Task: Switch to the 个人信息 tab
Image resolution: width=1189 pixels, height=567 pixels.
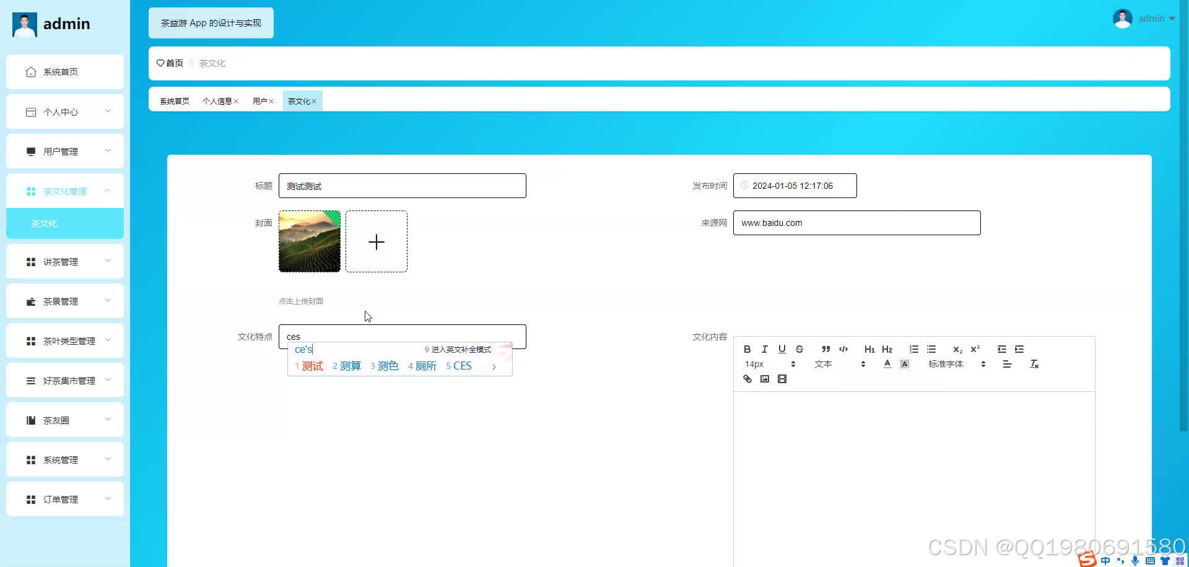Action: click(x=217, y=101)
